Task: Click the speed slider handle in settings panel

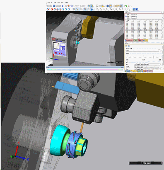Action: tap(153, 57)
